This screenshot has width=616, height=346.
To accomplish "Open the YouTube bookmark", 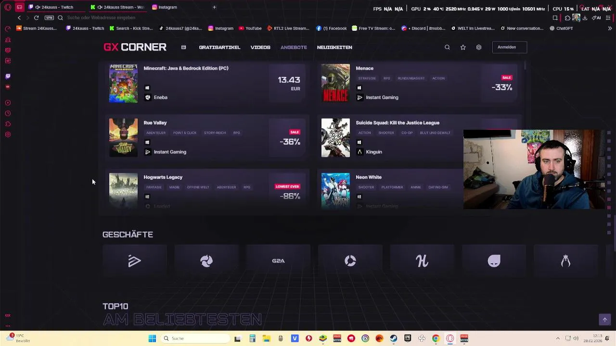I will point(250,28).
